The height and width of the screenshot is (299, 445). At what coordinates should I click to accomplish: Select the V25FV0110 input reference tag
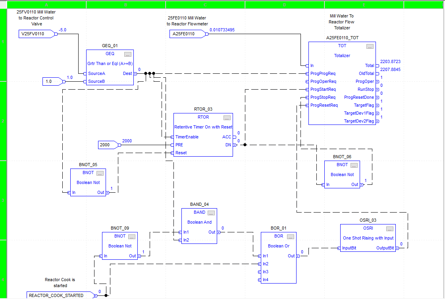[x=37, y=34]
